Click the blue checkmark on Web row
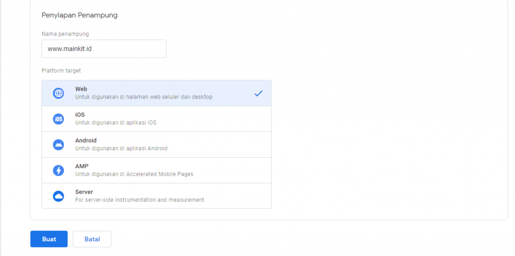The height and width of the screenshot is (256, 515). pos(259,93)
